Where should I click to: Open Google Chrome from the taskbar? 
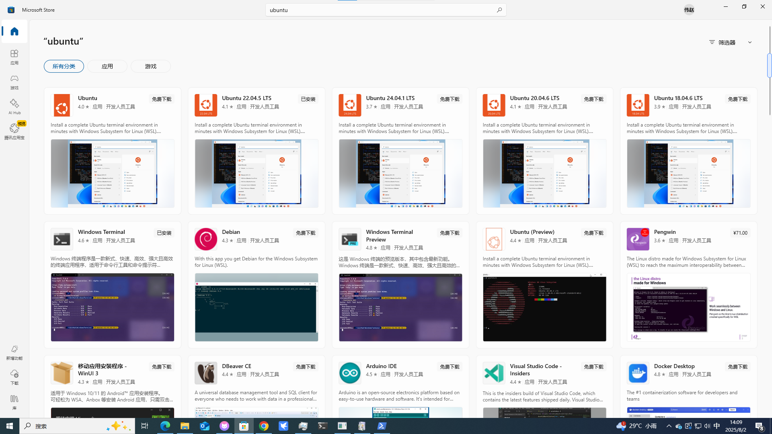pos(264,426)
